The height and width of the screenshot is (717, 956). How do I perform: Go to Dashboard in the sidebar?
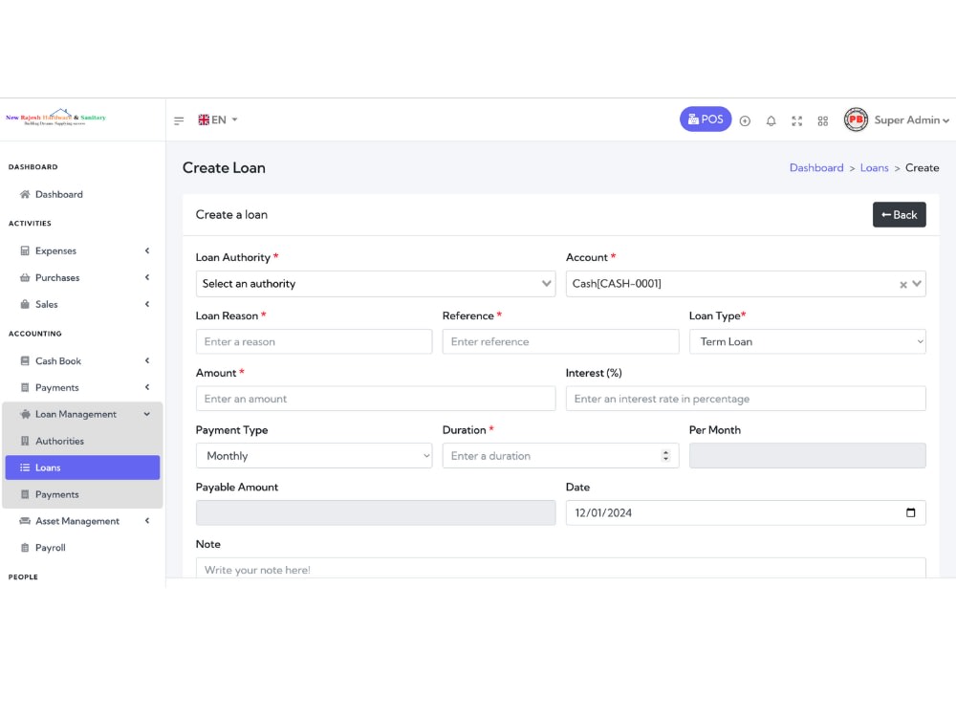[58, 194]
